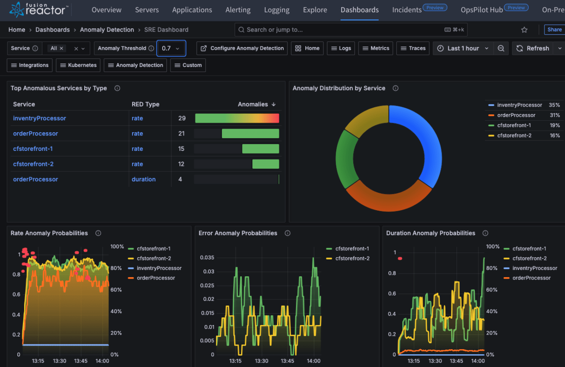Open the Alerting section in the top menu

tap(238, 10)
